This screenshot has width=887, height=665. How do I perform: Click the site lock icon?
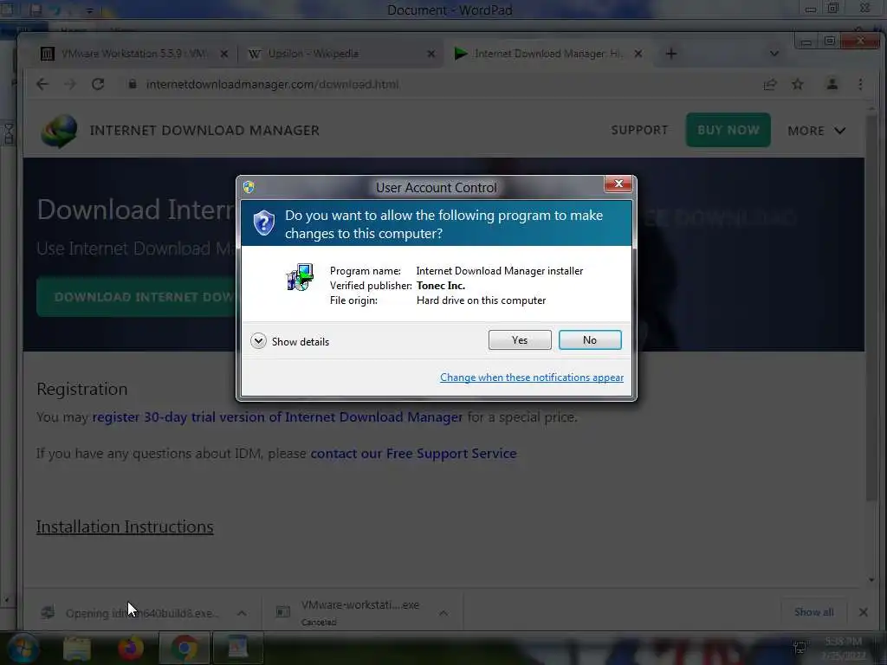pos(133,84)
